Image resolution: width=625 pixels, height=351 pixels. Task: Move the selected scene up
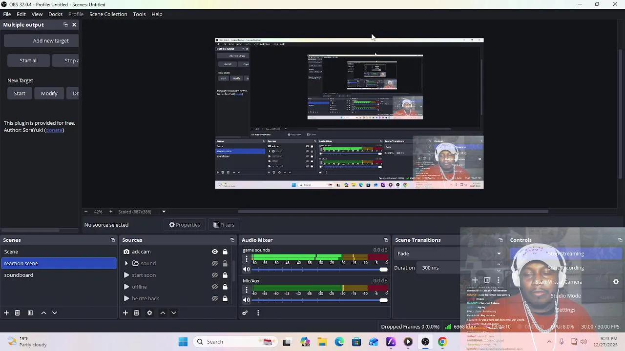coord(43,313)
